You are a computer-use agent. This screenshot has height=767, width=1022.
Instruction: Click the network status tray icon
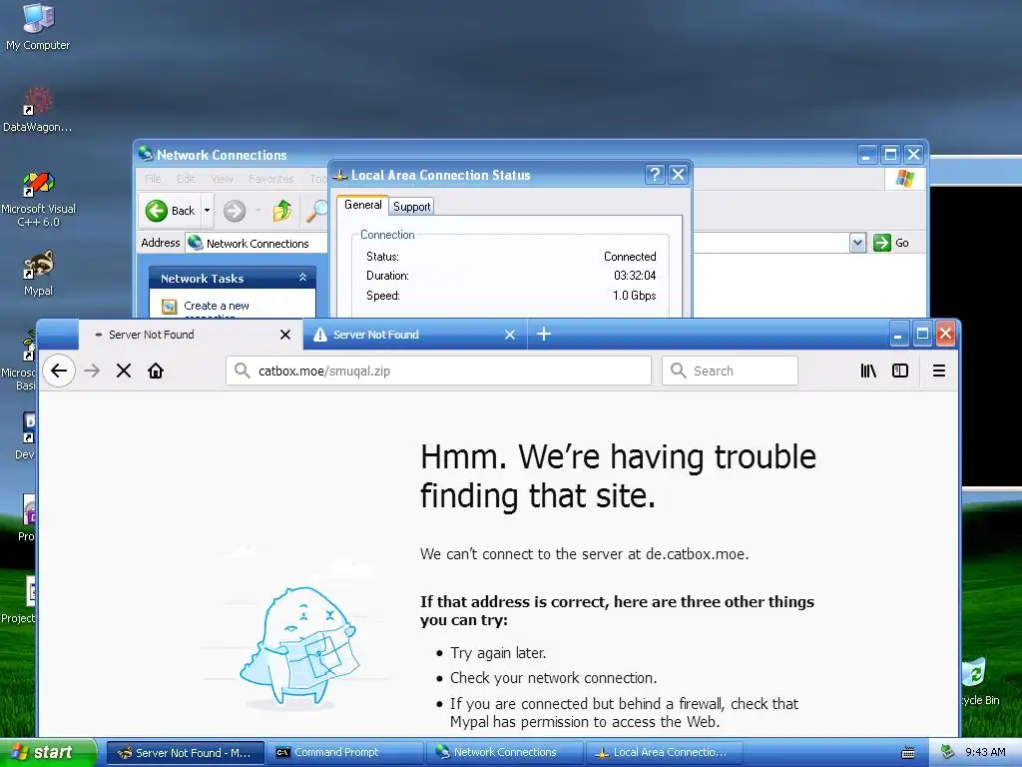click(x=948, y=752)
